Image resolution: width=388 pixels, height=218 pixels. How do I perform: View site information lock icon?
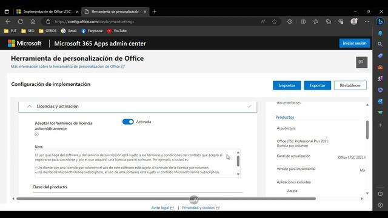[48, 22]
